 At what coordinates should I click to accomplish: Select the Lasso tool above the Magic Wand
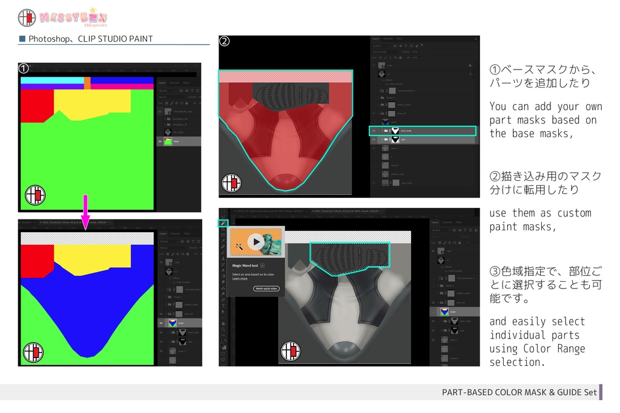(223, 216)
